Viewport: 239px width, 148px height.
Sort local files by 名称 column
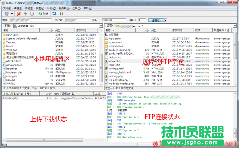(21, 30)
